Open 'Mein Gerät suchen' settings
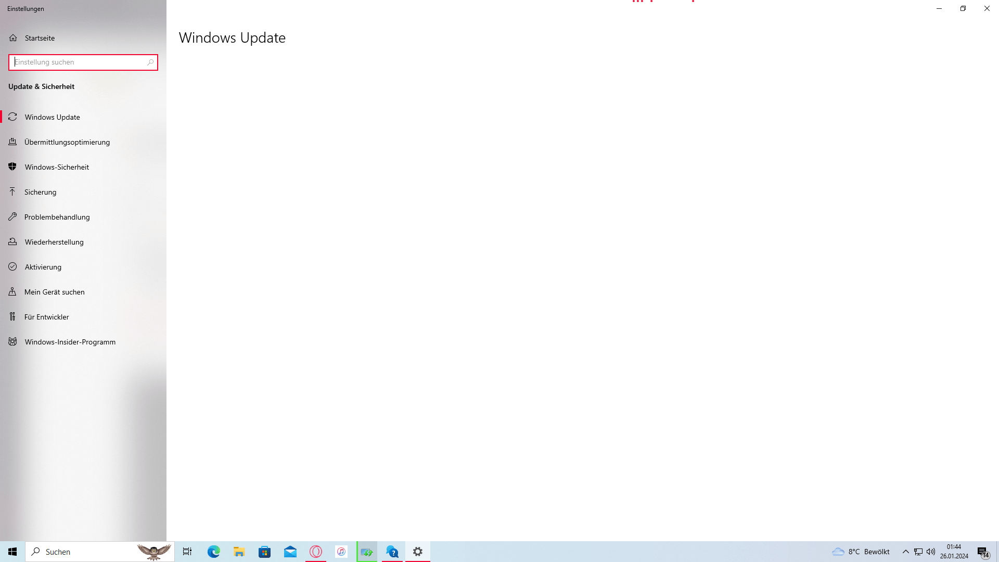Image resolution: width=999 pixels, height=562 pixels. point(83,292)
